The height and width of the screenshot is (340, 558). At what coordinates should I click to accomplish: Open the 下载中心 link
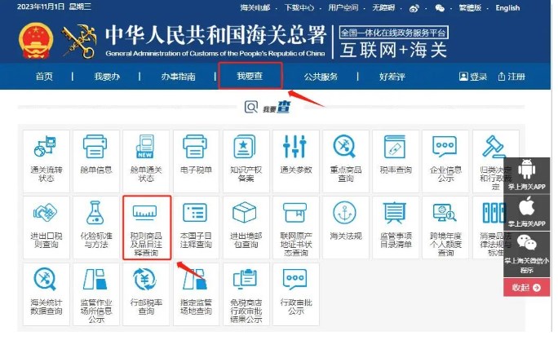pyautogui.click(x=299, y=8)
